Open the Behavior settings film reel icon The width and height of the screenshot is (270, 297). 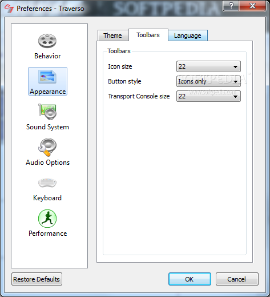pyautogui.click(x=47, y=41)
